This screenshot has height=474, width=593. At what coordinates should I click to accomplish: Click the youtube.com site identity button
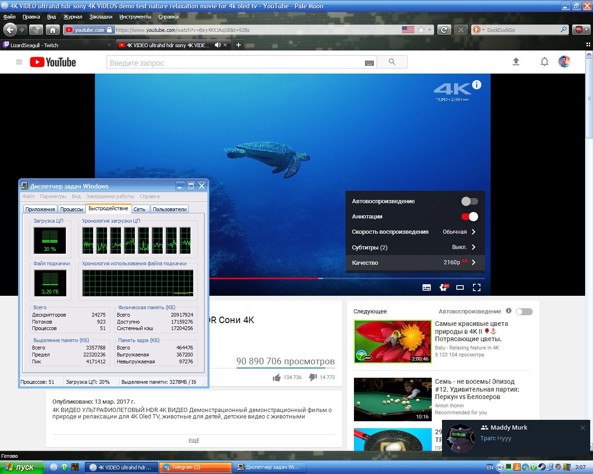tap(89, 30)
